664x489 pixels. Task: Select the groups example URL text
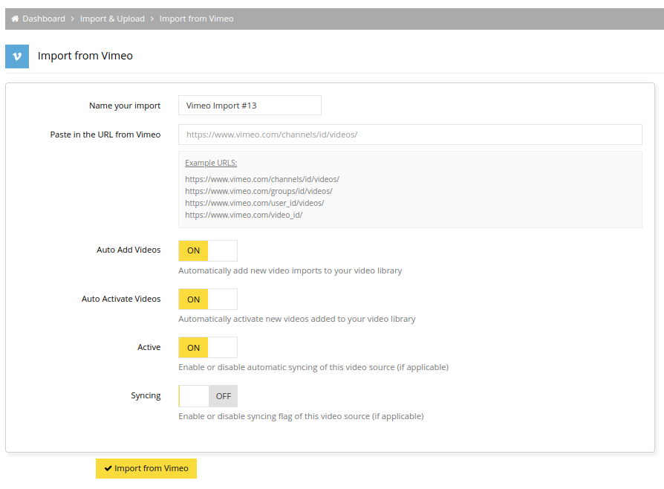pyautogui.click(x=258, y=191)
